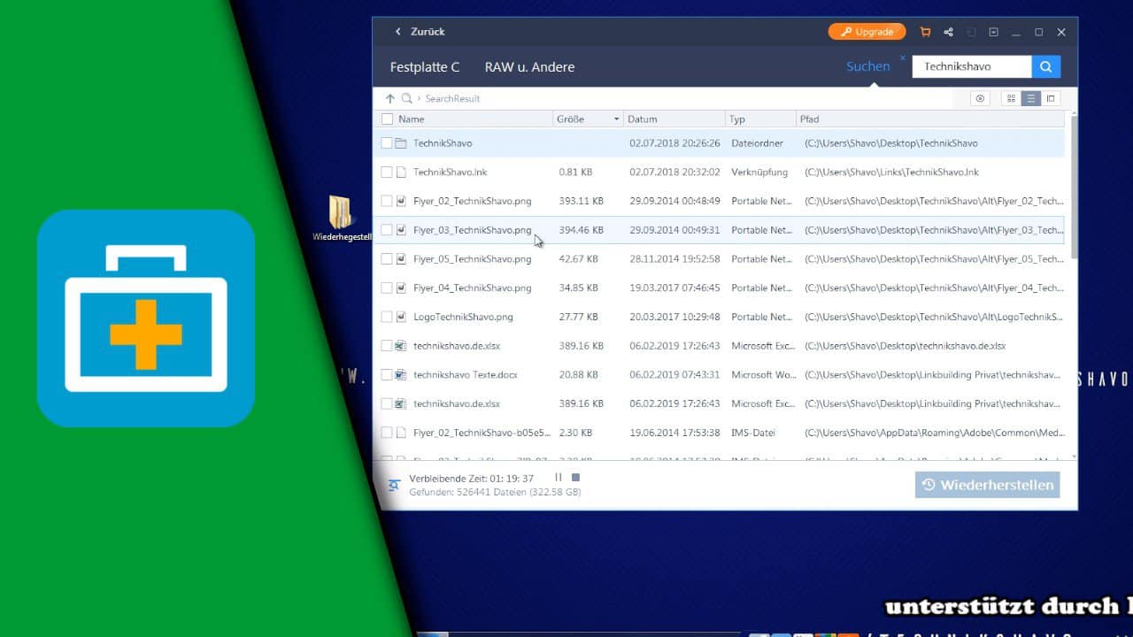This screenshot has height=637, width=1133.
Task: Click the Wiederherstellen button
Action: coord(988,485)
